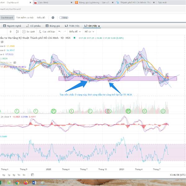Viewport: 186px width, 186px height.
Task: Select the 1p time range
Action: (14, 175)
